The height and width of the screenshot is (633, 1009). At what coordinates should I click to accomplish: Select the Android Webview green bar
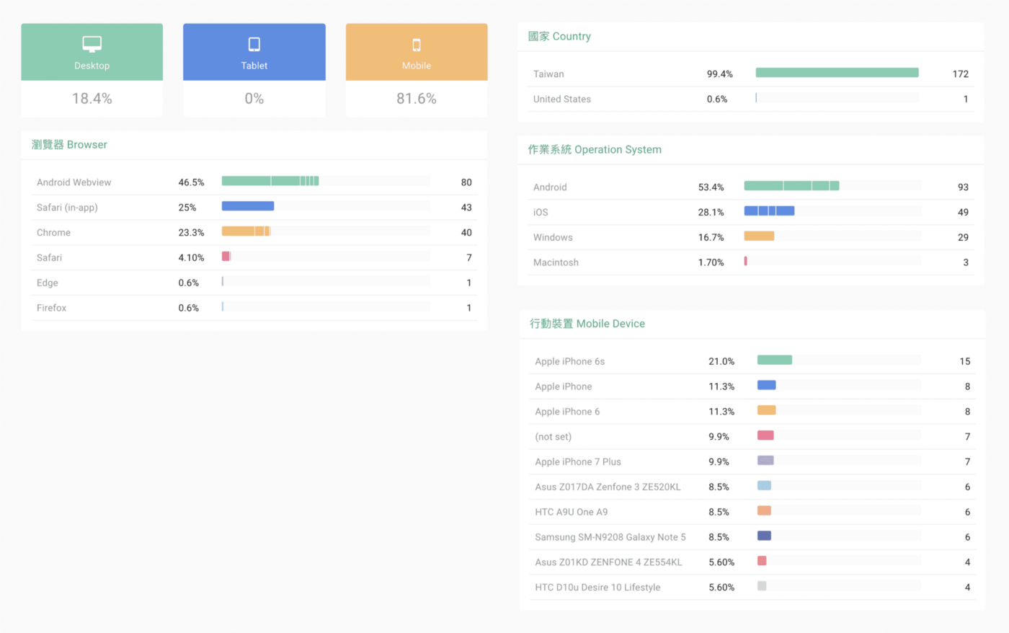270,181
